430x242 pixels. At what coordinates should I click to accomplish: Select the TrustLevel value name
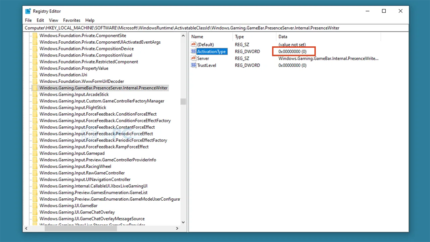207,65
